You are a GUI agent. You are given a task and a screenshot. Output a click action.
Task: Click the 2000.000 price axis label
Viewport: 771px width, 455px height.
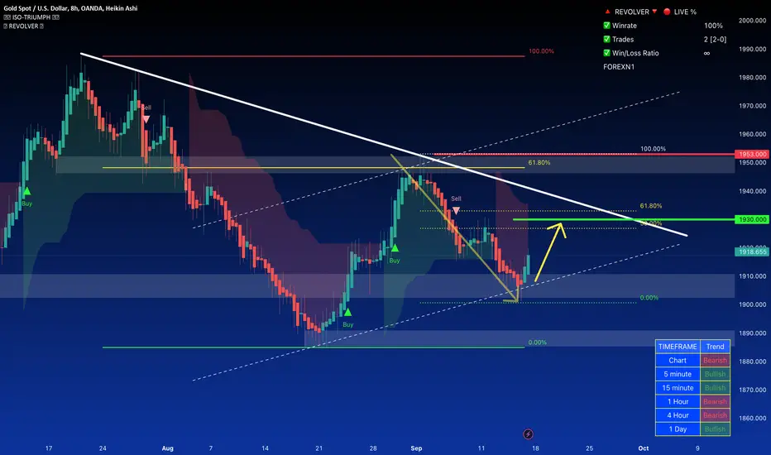click(x=752, y=21)
